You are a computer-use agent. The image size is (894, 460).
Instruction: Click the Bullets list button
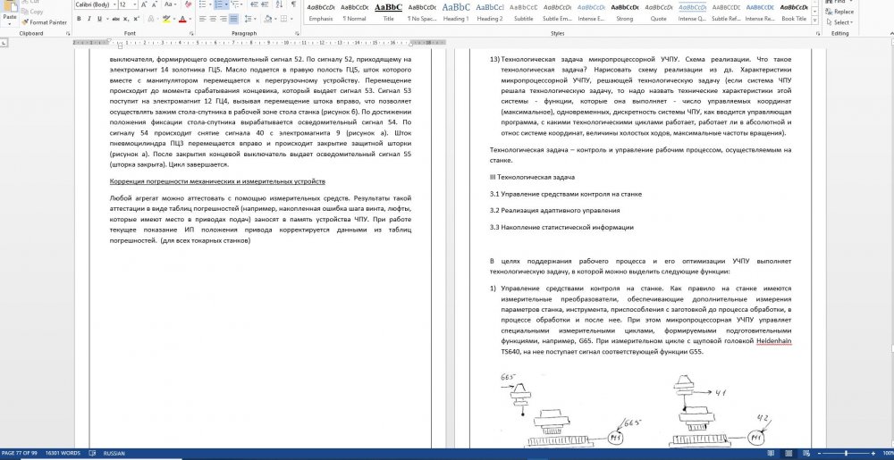[204, 4]
